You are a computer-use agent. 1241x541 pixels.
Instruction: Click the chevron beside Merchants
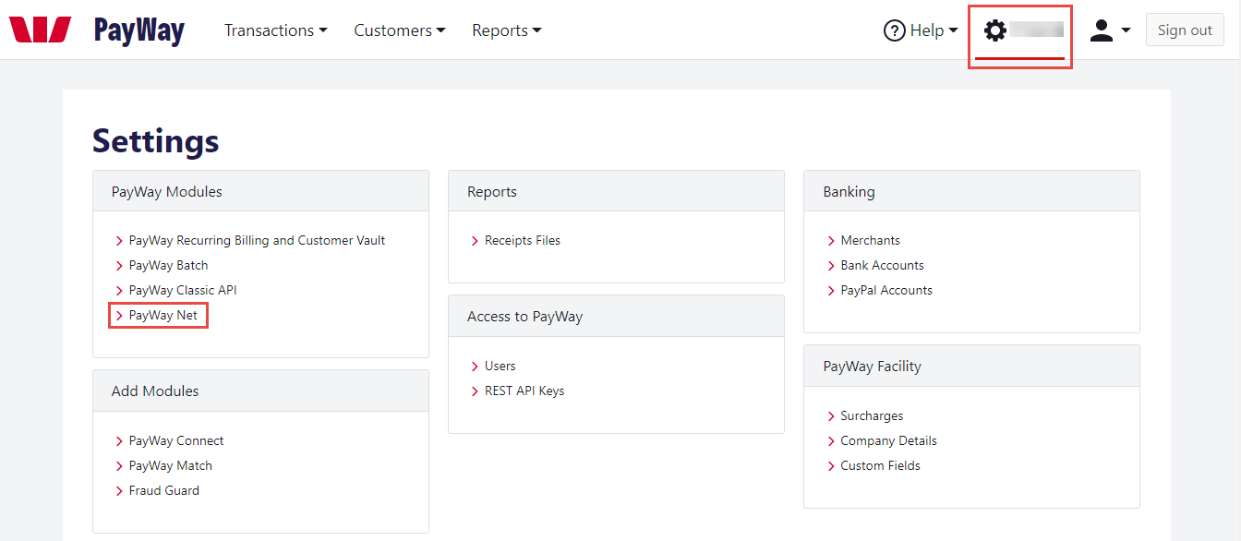point(830,240)
